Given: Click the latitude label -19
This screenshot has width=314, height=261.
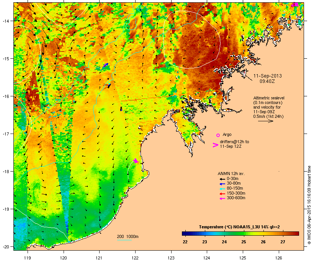Looking at the screenshot, I should [6, 209].
